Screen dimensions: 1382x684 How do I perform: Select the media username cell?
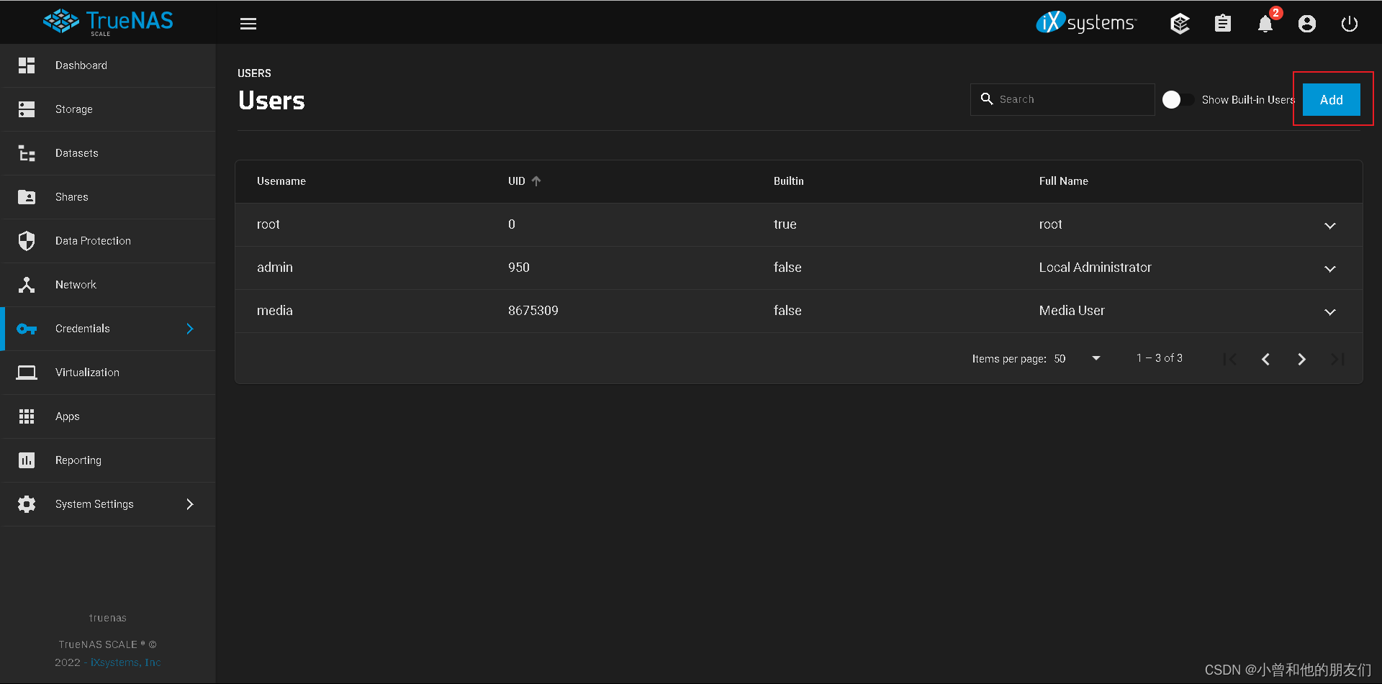click(x=275, y=311)
